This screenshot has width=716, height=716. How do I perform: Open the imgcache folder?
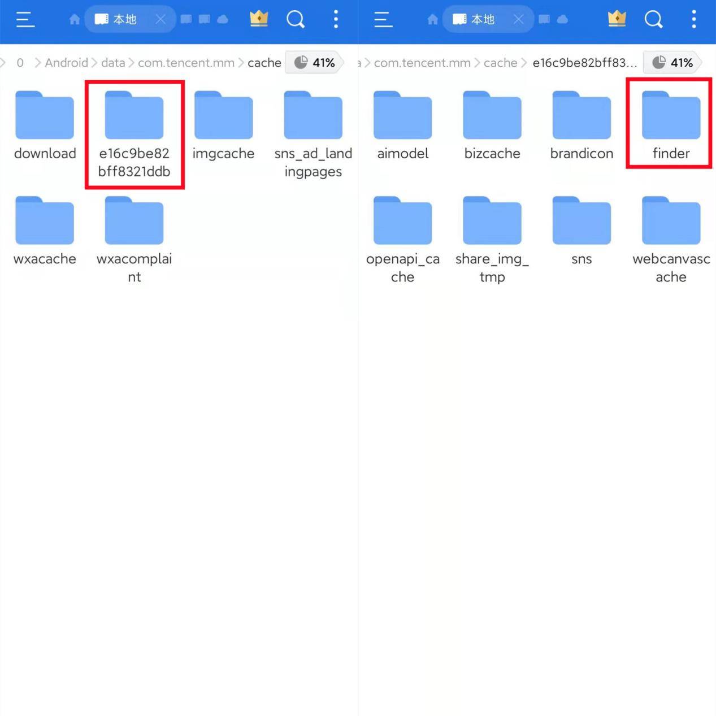(223, 127)
